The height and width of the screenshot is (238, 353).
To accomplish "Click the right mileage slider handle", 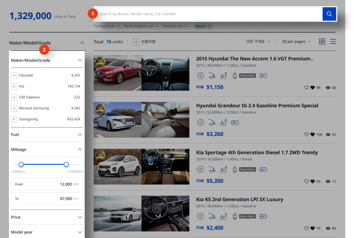I will [x=66, y=164].
